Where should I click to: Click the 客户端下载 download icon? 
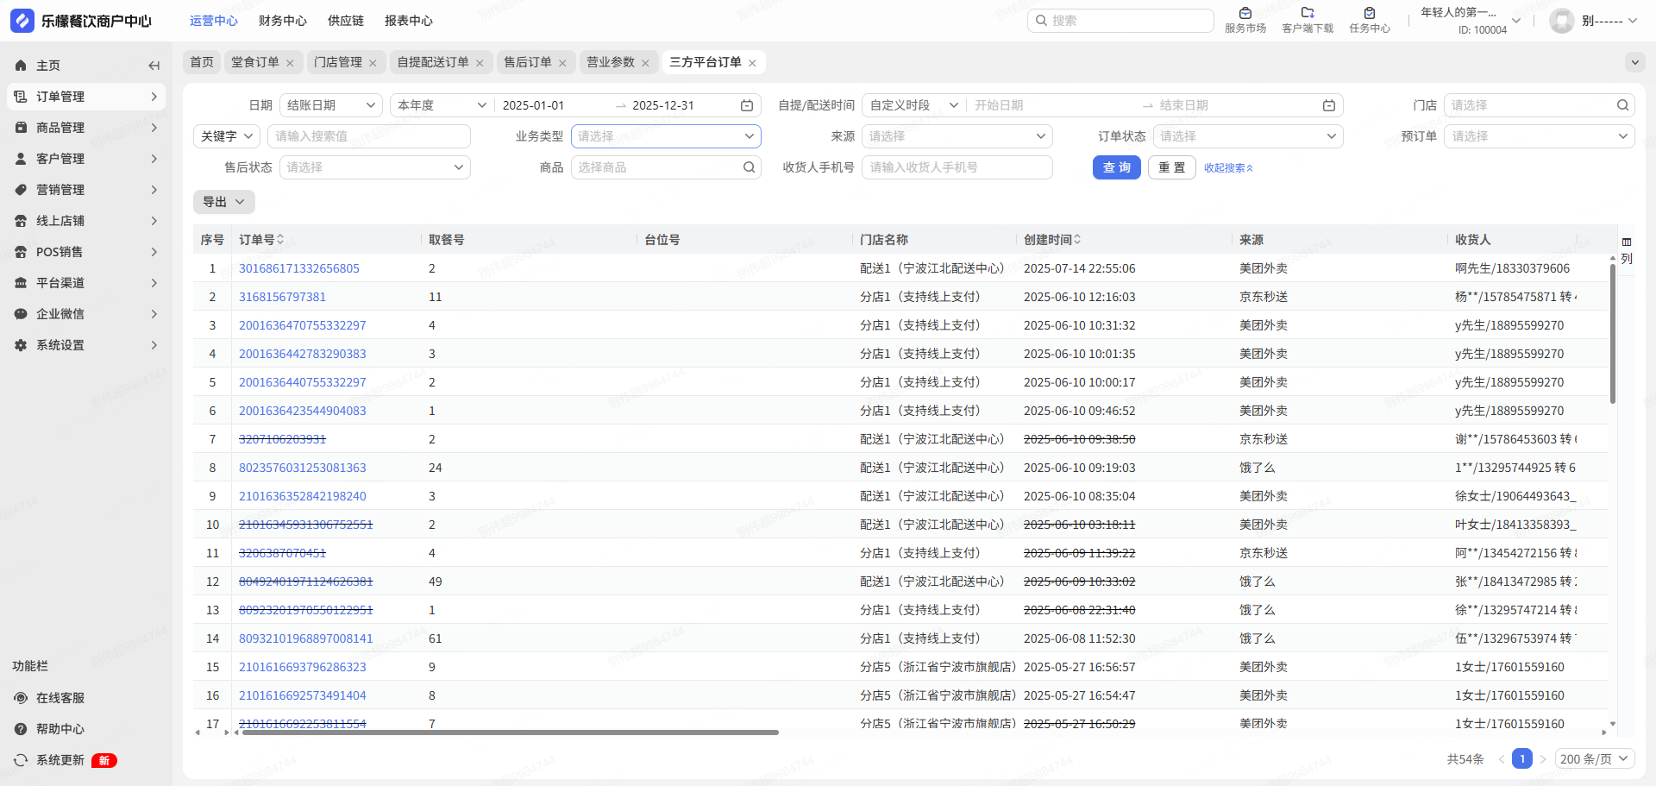(1307, 14)
